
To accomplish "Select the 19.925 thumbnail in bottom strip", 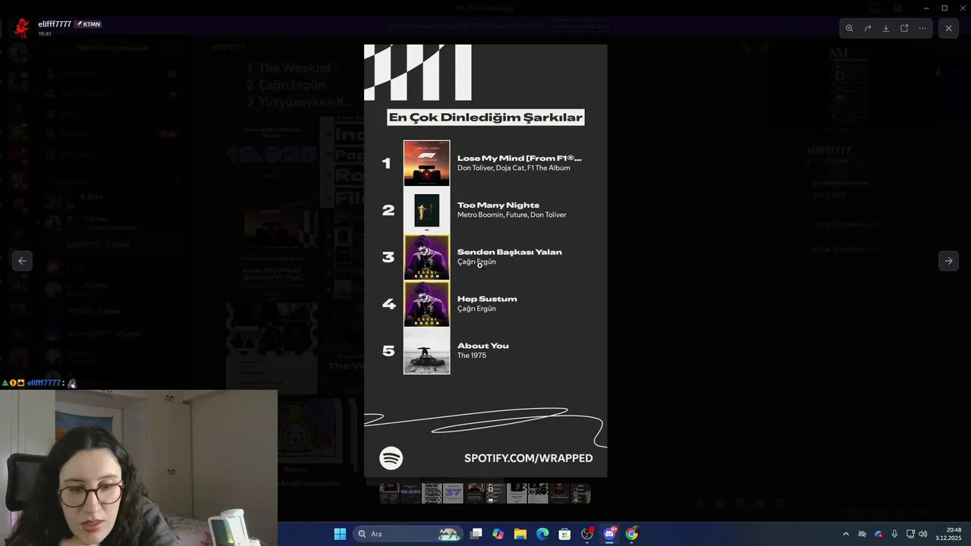I will (410, 494).
